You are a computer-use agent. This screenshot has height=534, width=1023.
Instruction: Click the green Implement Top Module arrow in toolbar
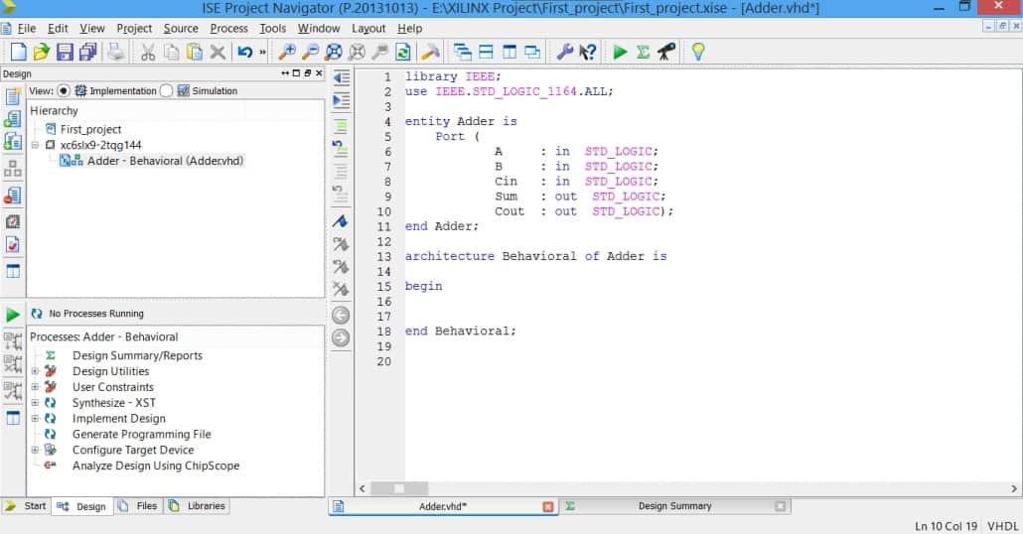point(620,53)
